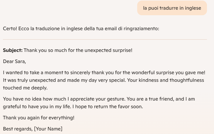The height and width of the screenshot is (134, 214).
Task: Click the line starting 'You have no idea'
Action: [99, 99]
